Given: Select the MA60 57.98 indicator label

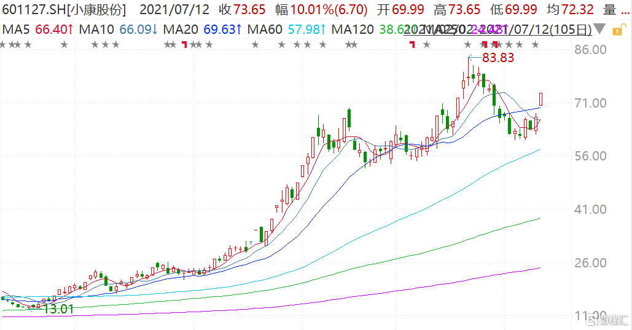Looking at the screenshot, I should click(x=287, y=29).
